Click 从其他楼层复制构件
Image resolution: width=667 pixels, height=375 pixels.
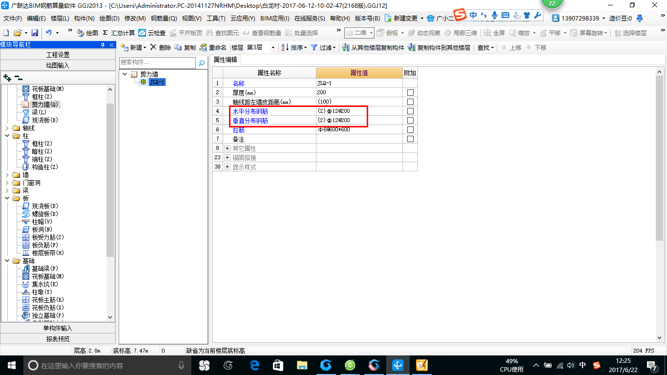(373, 47)
